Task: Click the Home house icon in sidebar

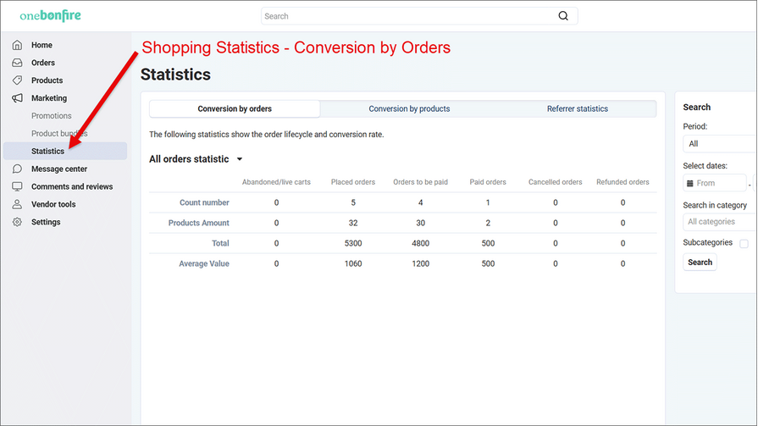Action: 17,45
